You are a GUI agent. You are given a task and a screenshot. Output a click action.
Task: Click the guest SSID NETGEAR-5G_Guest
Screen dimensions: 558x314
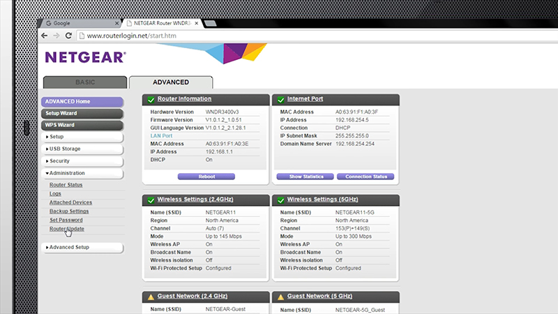360,310
